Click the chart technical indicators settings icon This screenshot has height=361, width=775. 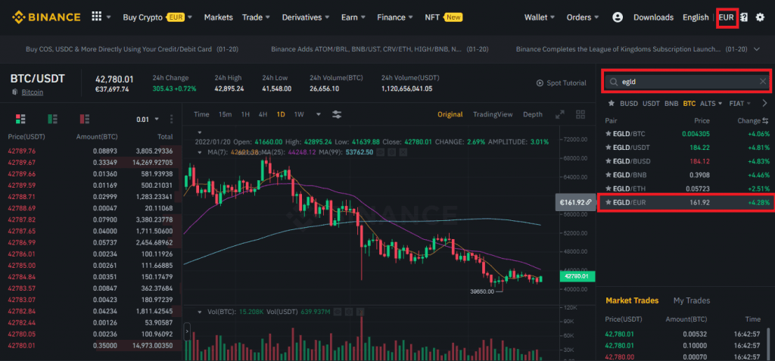tap(337, 114)
